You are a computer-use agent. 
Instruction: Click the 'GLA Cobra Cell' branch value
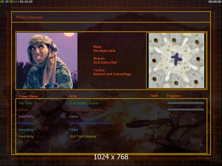pyautogui.click(x=105, y=63)
